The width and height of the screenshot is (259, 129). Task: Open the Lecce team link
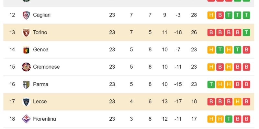click(x=40, y=102)
